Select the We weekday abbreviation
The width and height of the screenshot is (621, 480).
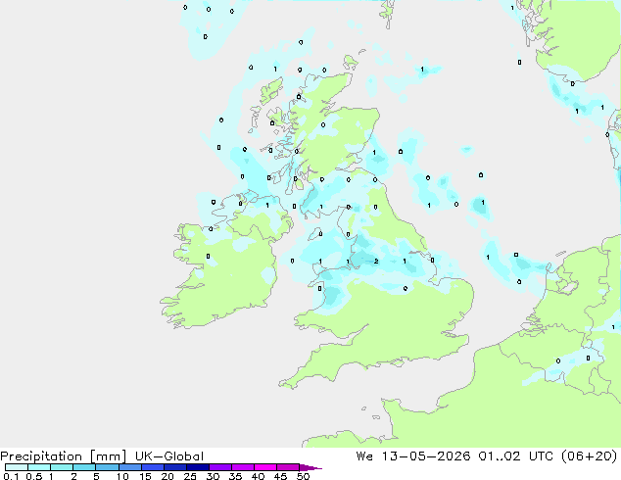364,456
